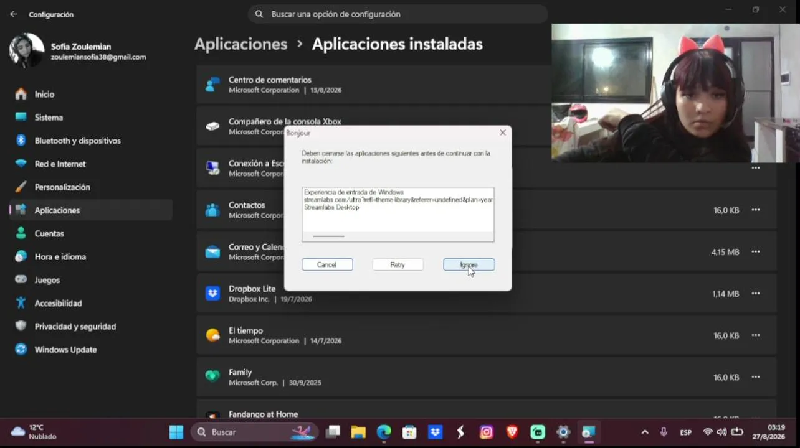Open more options for Contactos
The image size is (800, 448).
pyautogui.click(x=756, y=210)
